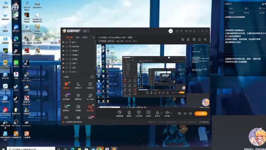Open the toolbox icon with red badge

90,118
